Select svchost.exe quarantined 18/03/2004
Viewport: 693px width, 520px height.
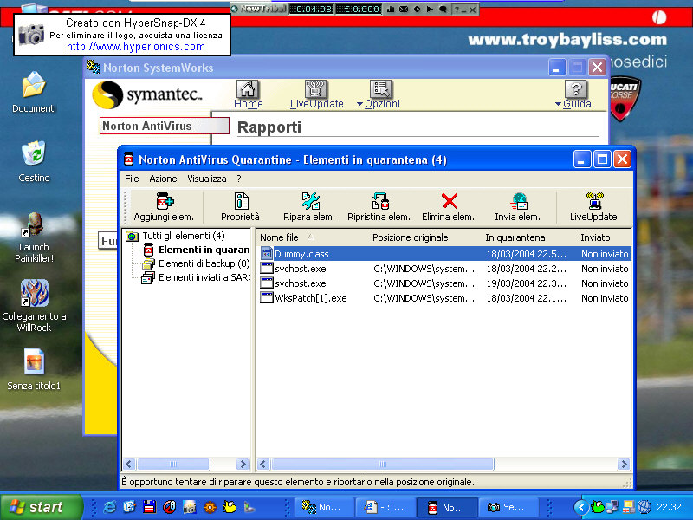444,269
